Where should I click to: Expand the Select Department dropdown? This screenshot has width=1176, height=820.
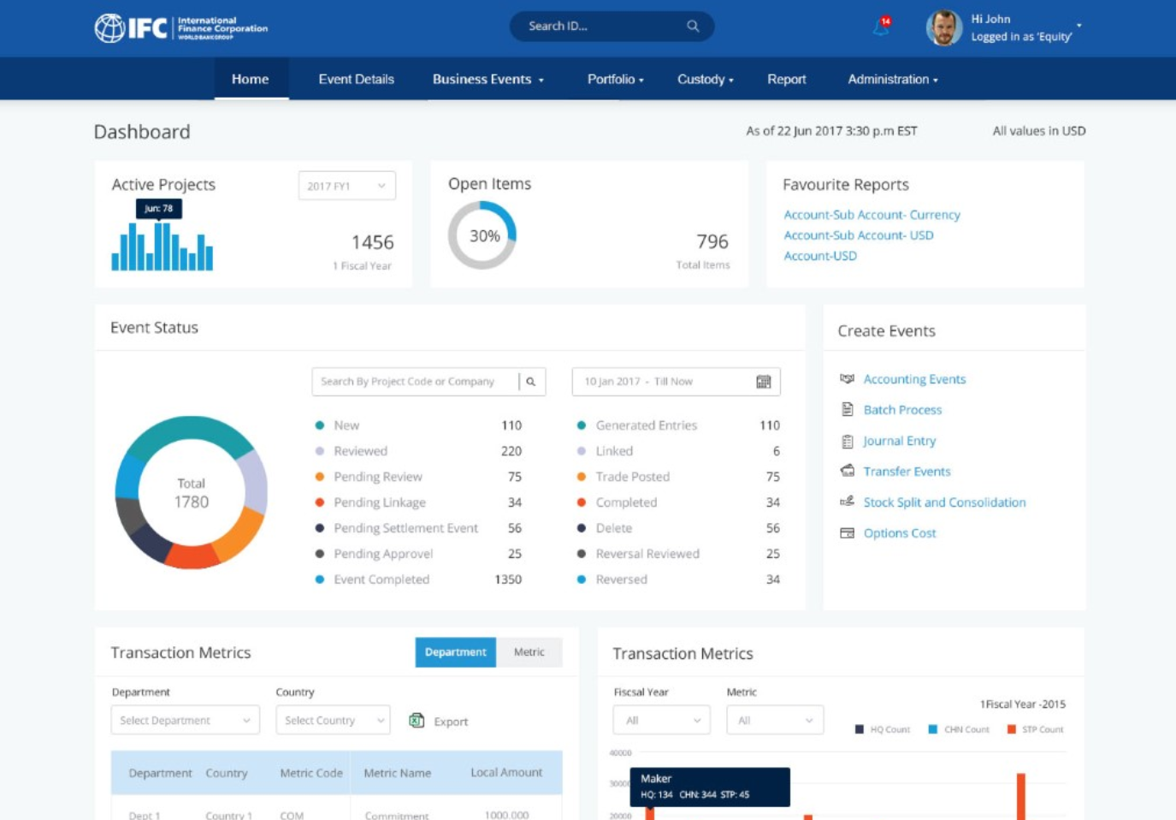click(185, 721)
